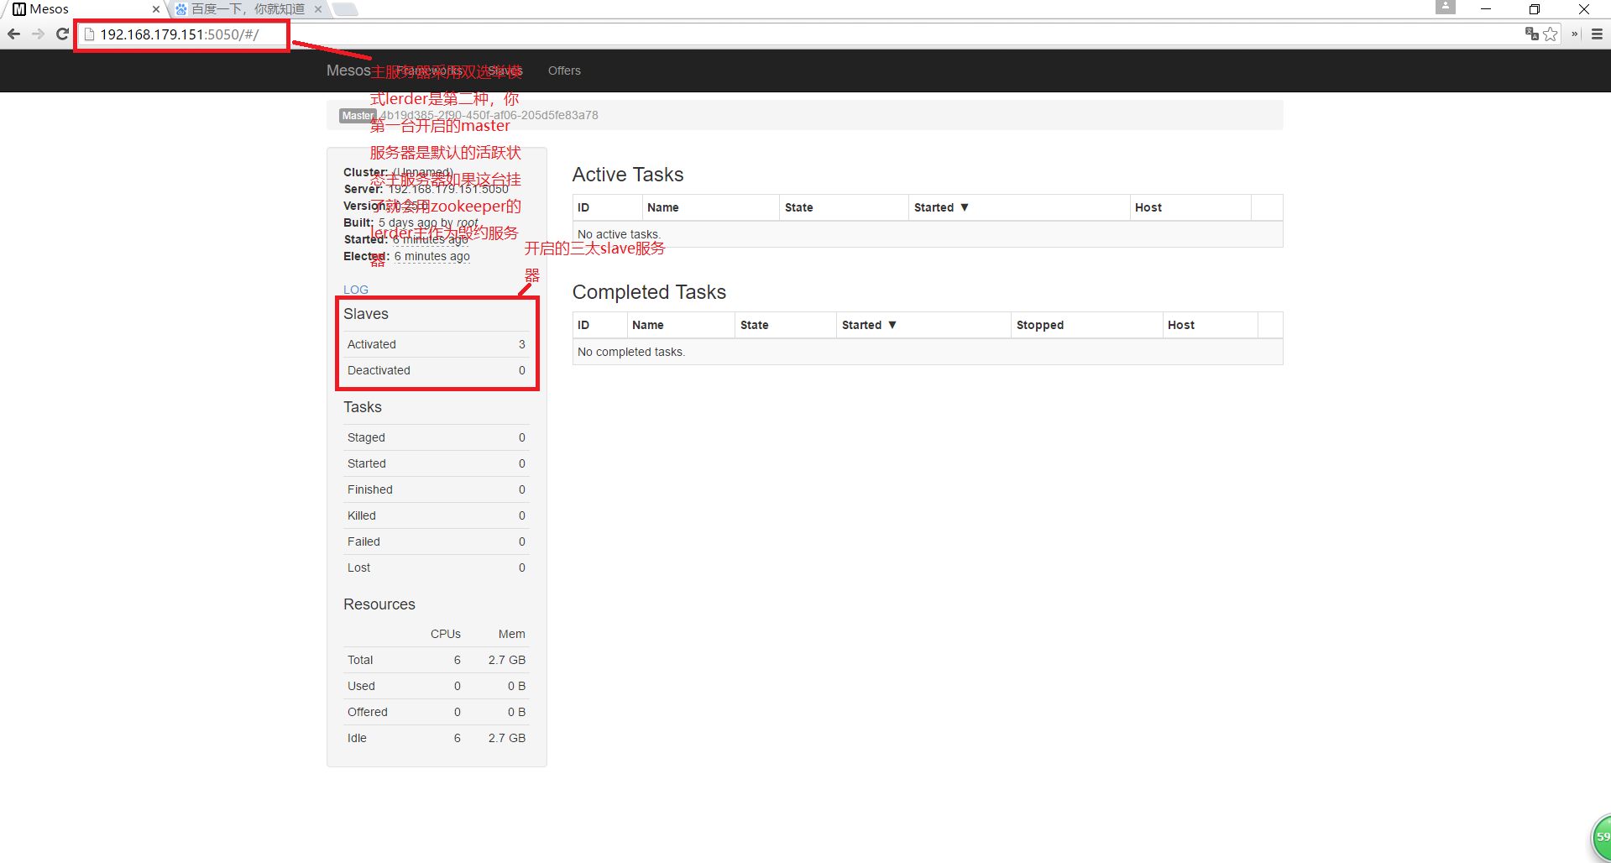
Task: Click the Deactivated slaves row
Action: pyautogui.click(x=437, y=370)
